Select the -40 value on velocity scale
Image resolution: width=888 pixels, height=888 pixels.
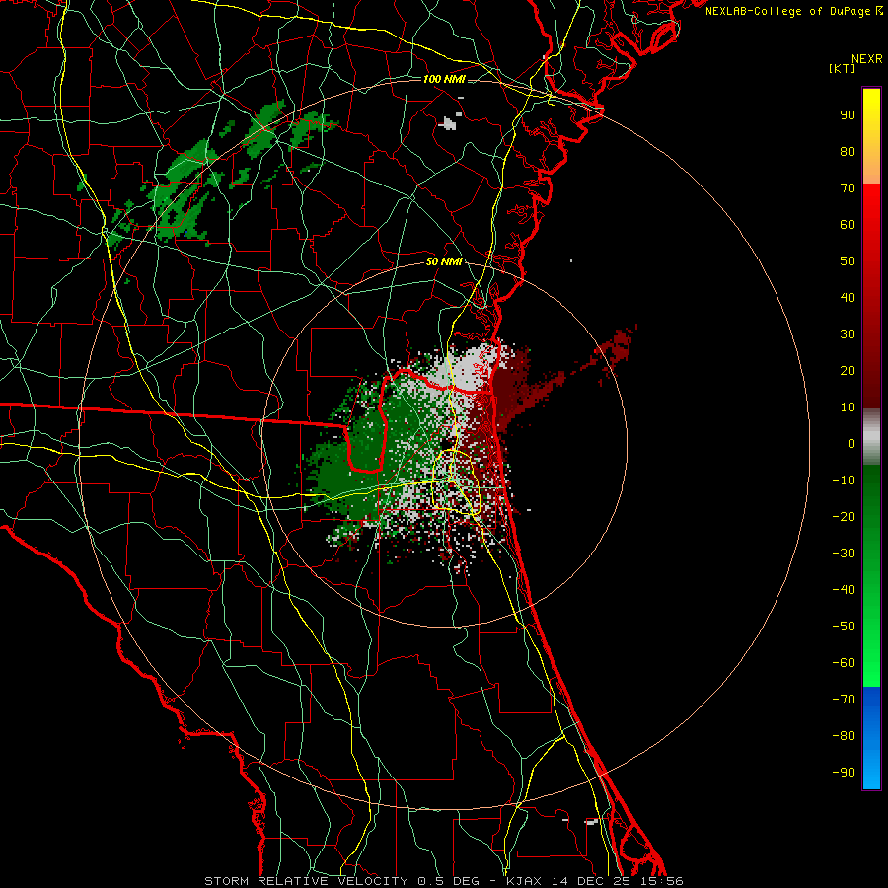coord(844,590)
